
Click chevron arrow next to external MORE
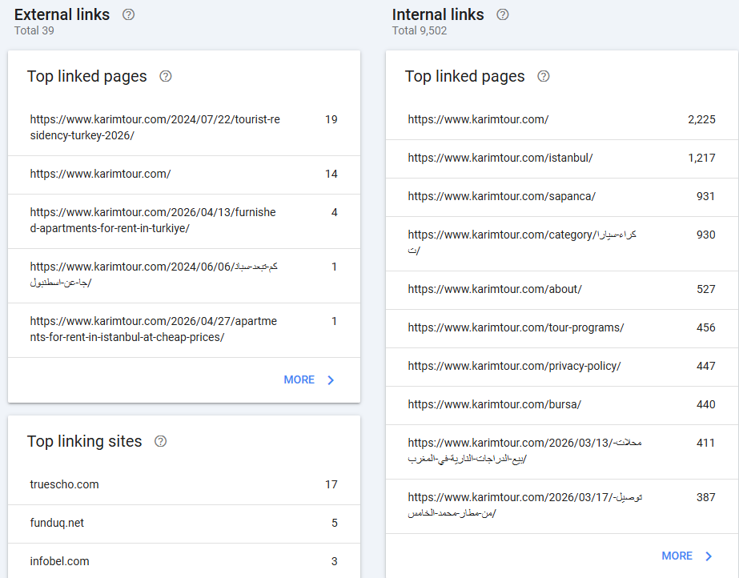tap(331, 380)
